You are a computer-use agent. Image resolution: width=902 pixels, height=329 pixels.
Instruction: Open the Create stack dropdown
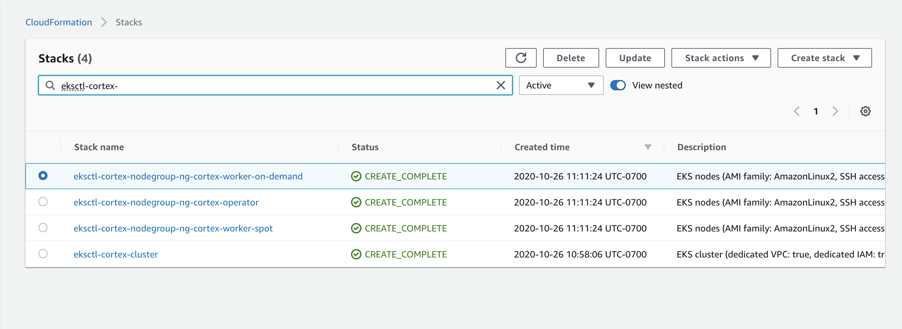point(824,58)
